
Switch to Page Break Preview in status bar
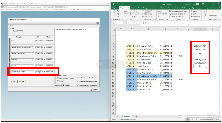(197, 119)
